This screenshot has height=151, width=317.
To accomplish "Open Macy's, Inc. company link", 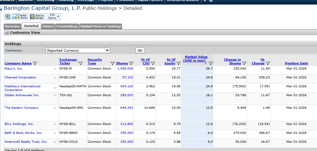I will pyautogui.click(x=14, y=68).
